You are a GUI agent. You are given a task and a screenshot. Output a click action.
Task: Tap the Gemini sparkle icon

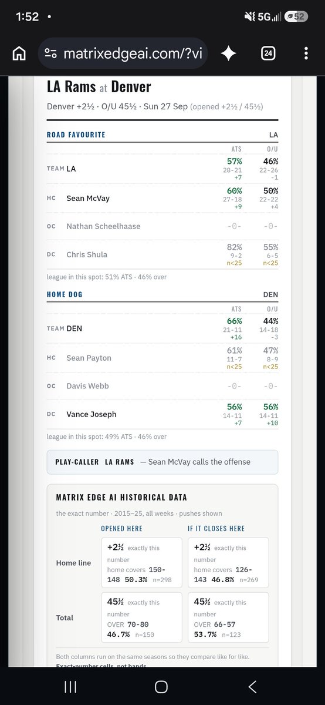[x=229, y=53]
